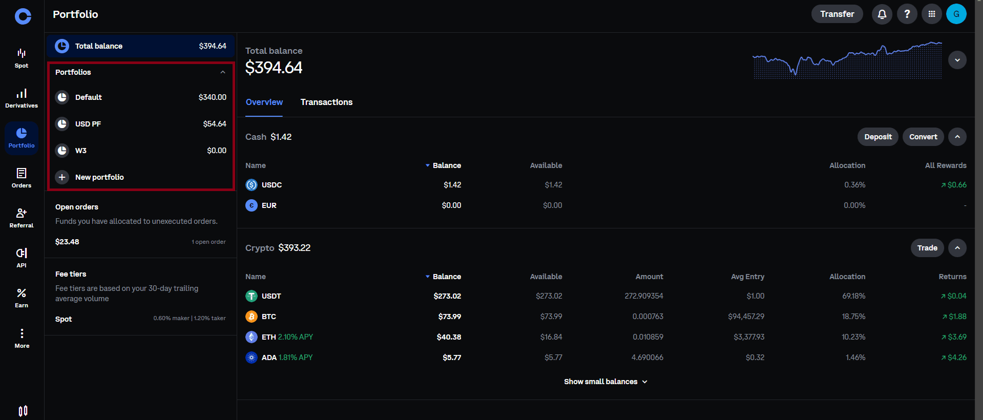
Task: Click the Returns column header
Action: 952,277
